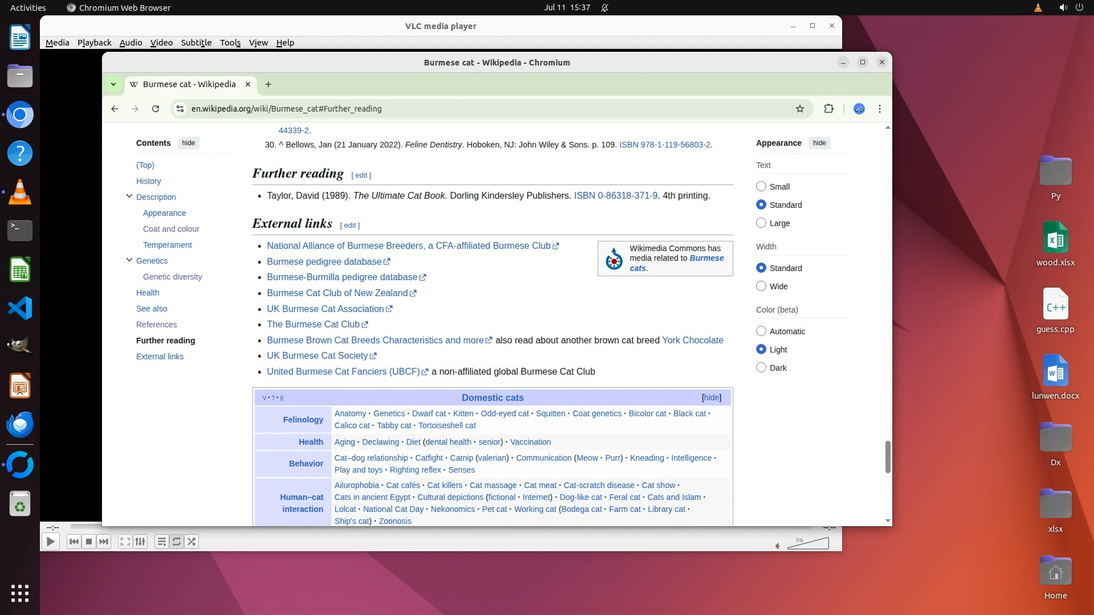The height and width of the screenshot is (615, 1094).
Task: Toggle VLC fullscreen icon
Action: [x=125, y=542]
